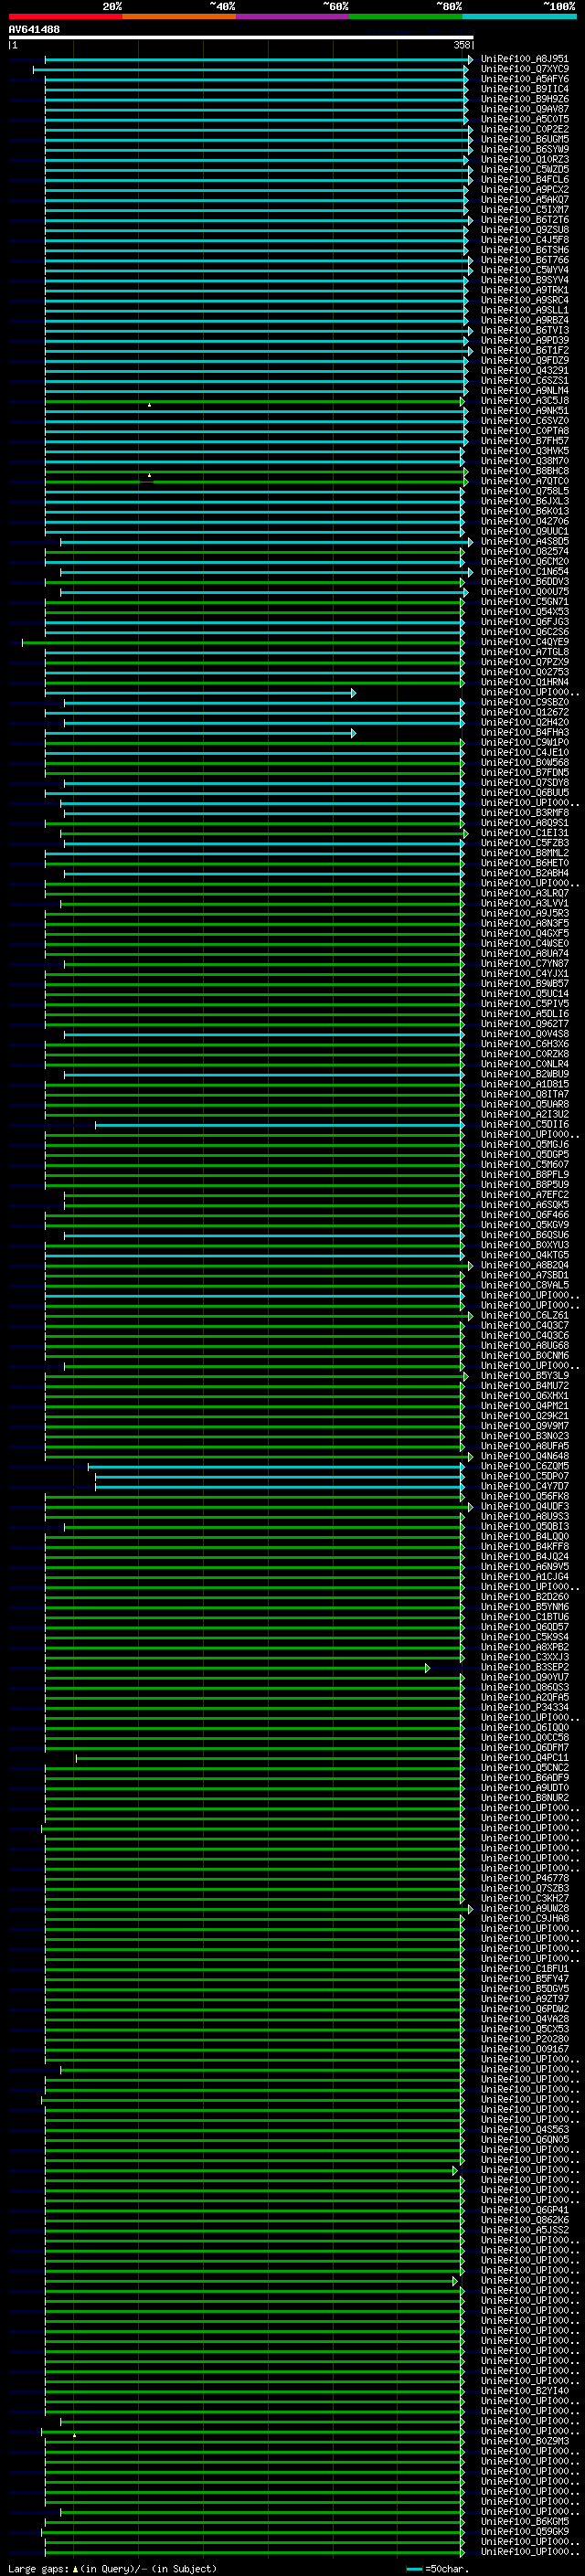Image resolution: width=585 pixels, height=2576 pixels.
Task: Select hit label UniRef100_Q4KTG5
Action: coord(524,1256)
